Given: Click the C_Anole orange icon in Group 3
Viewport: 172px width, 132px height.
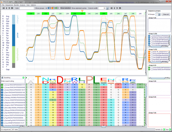Looking at the screenshot, I should click(x=149, y=51).
